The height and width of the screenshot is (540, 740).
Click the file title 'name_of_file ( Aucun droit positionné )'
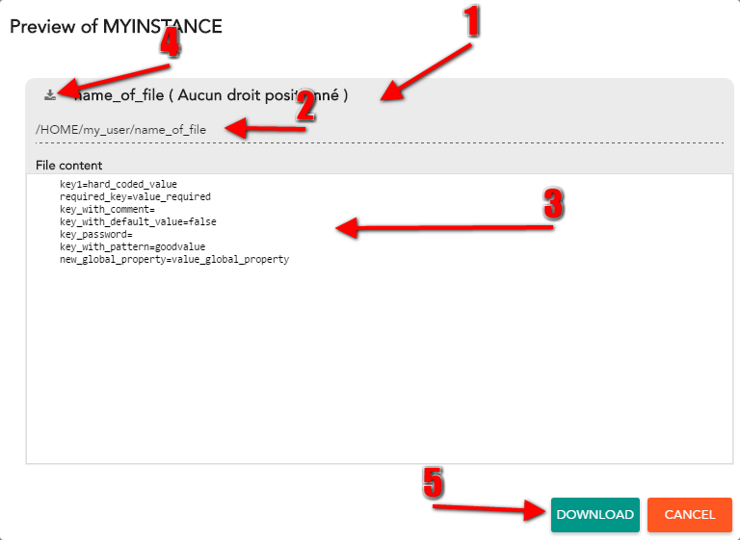click(211, 95)
